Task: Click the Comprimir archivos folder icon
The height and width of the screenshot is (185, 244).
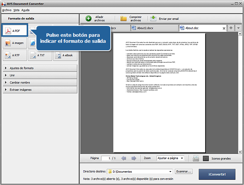Action: [124, 18]
